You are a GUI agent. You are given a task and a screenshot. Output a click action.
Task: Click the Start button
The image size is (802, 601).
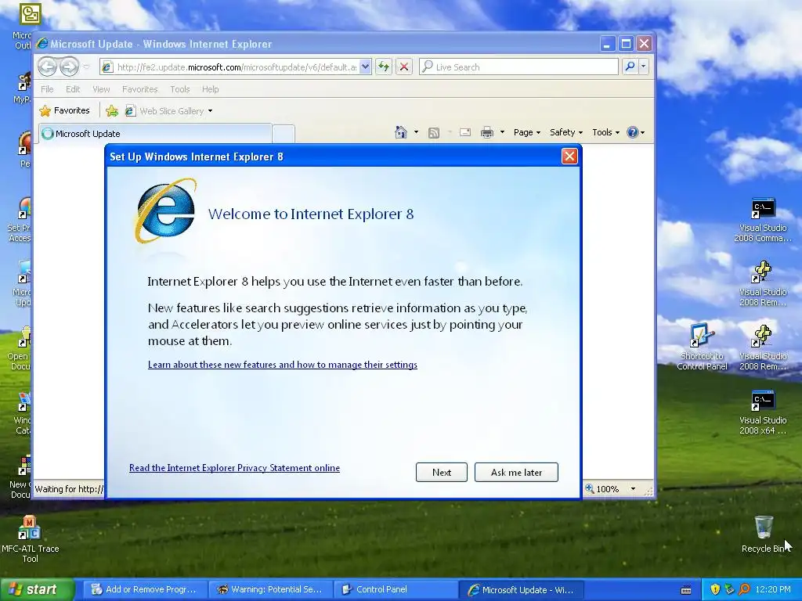coord(36,589)
